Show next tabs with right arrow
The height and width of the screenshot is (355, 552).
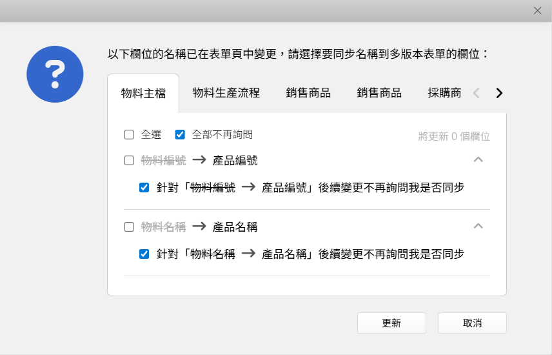499,93
